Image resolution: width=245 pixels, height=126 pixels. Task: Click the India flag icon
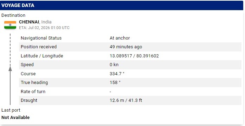(x=10, y=25)
